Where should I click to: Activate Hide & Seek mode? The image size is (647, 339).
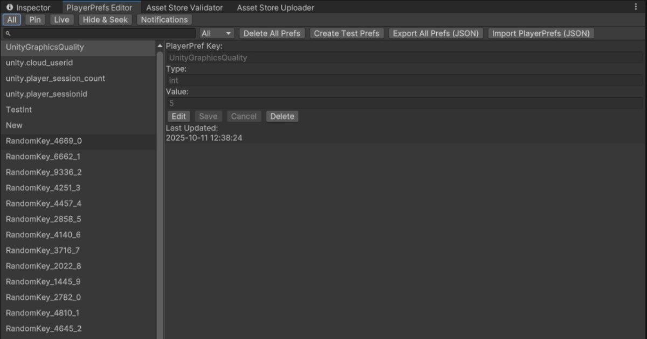105,19
